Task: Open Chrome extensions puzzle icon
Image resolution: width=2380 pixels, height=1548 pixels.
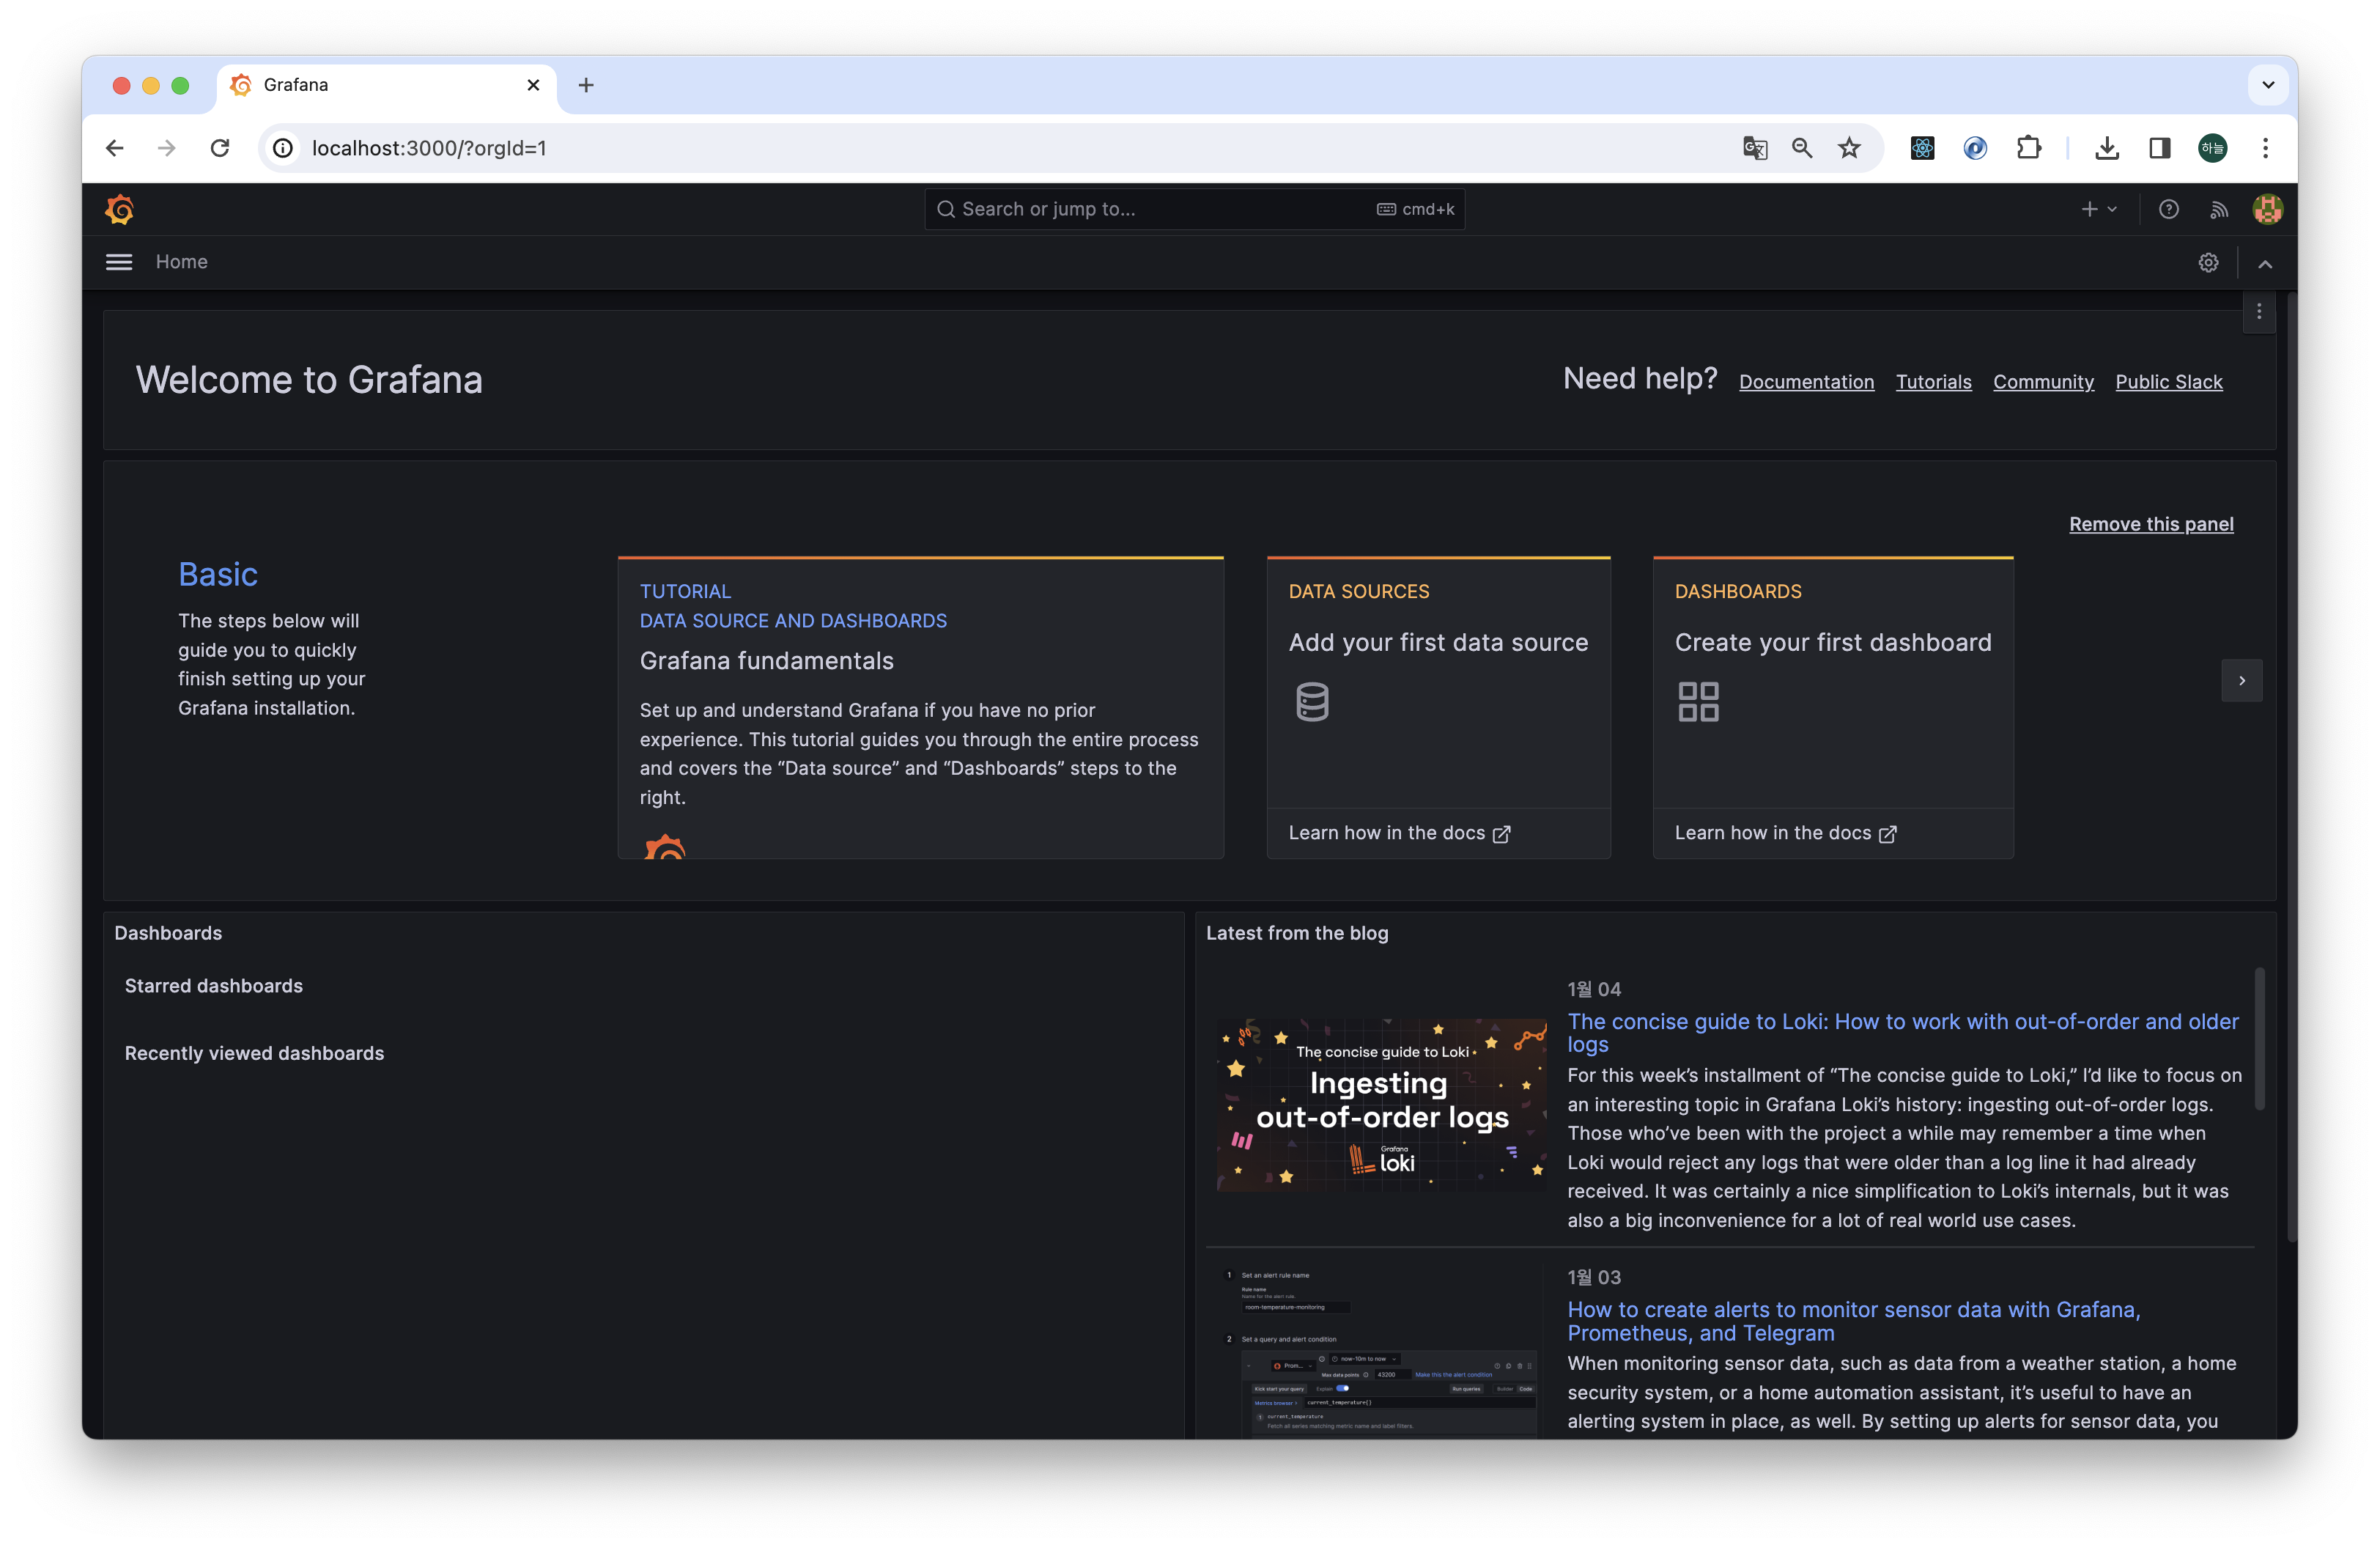Action: [2028, 148]
